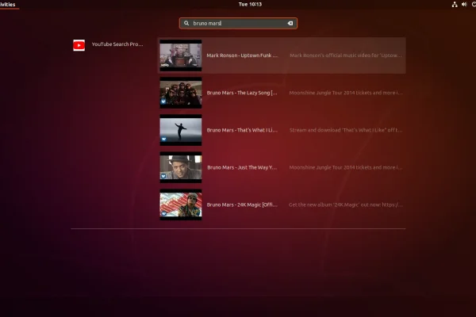Click description 'Mark Ronson's official music video'
Viewport: 476px width, 317px height.
coord(346,55)
